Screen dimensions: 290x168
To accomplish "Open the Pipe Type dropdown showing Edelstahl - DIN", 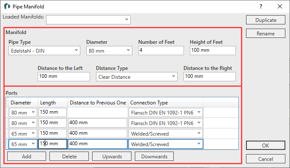I will (x=44, y=51).
